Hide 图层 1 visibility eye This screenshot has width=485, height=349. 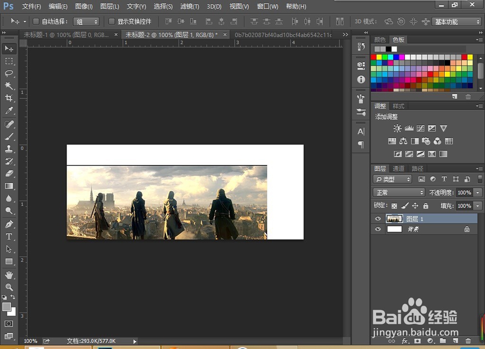378,218
